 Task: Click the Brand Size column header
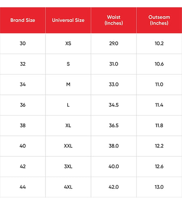click(x=23, y=20)
